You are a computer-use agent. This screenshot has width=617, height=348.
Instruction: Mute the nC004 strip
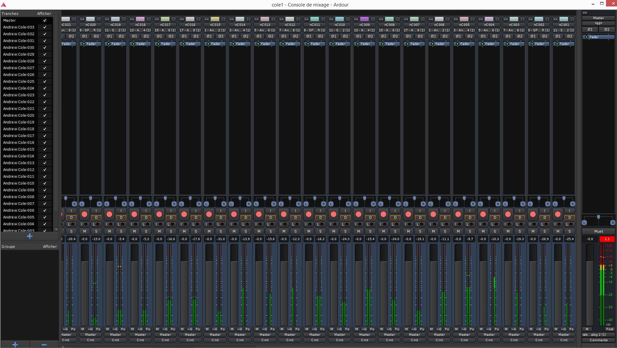coord(483,231)
